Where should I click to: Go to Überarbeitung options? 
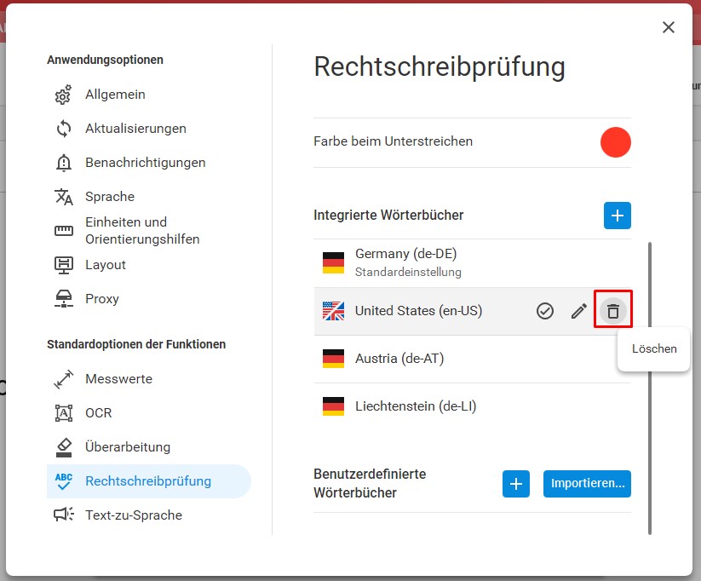click(x=148, y=447)
